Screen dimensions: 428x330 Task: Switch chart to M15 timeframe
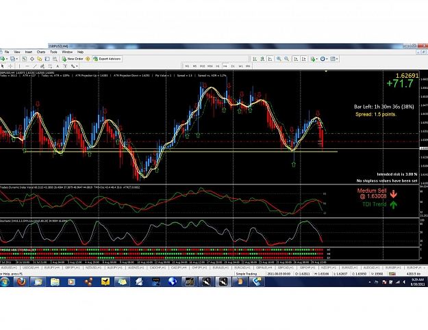202,66
